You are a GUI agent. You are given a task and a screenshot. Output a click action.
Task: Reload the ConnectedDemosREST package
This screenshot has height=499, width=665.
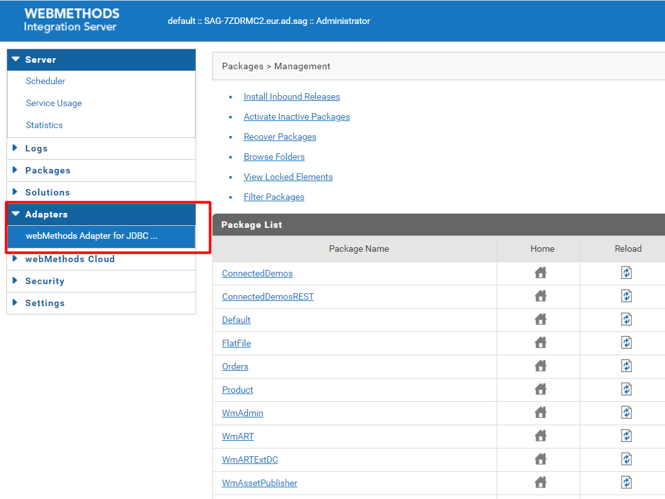[x=626, y=296]
